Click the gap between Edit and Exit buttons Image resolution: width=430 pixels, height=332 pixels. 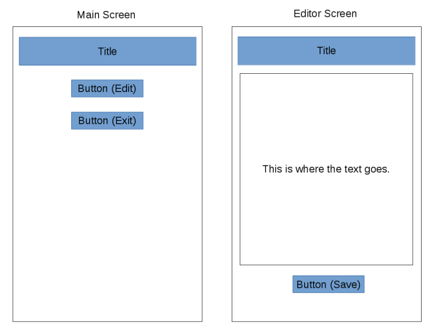107,105
